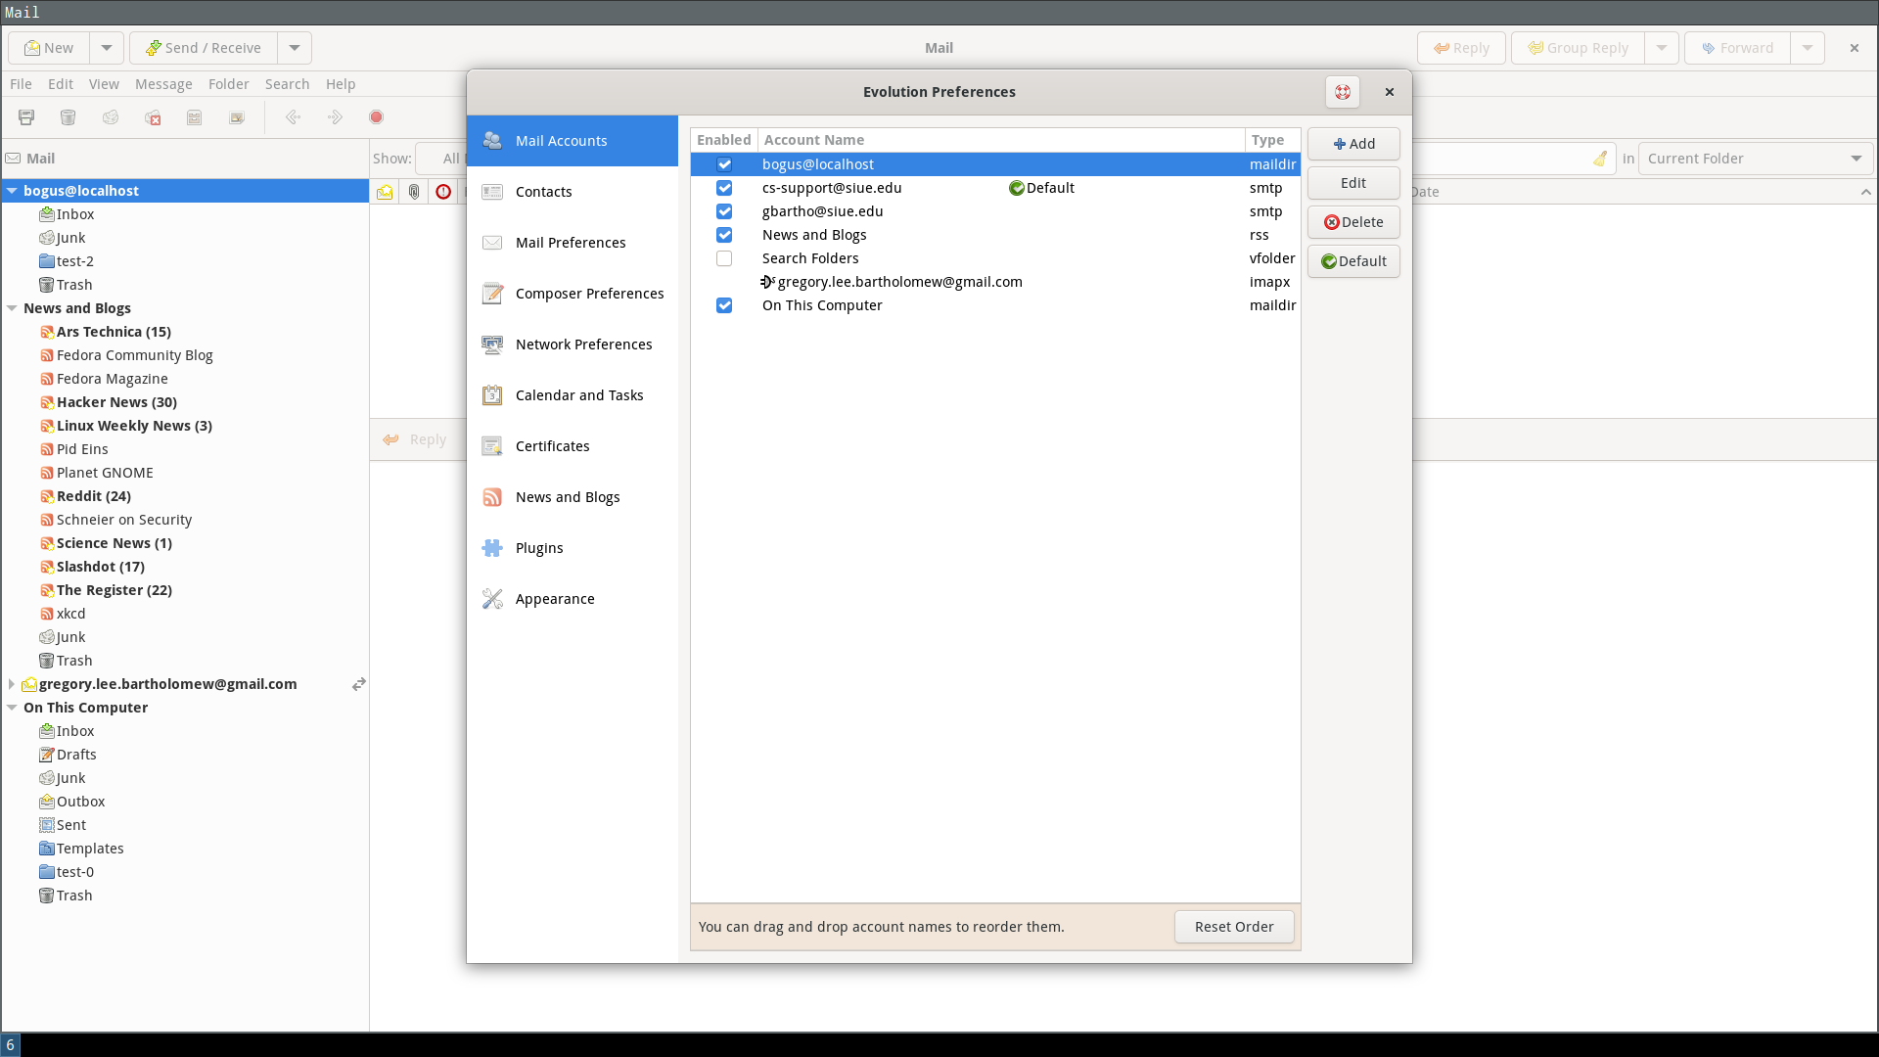Click the red Stop toolbar icon
1879x1057 pixels.
(376, 117)
